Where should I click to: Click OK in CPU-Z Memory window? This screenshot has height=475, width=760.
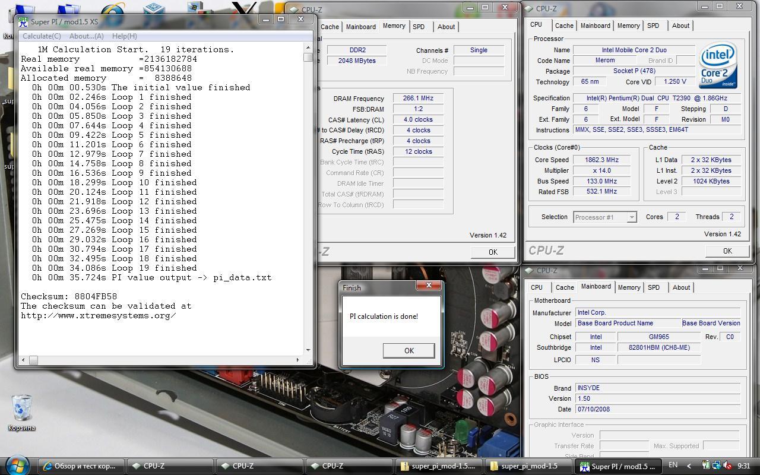493,252
